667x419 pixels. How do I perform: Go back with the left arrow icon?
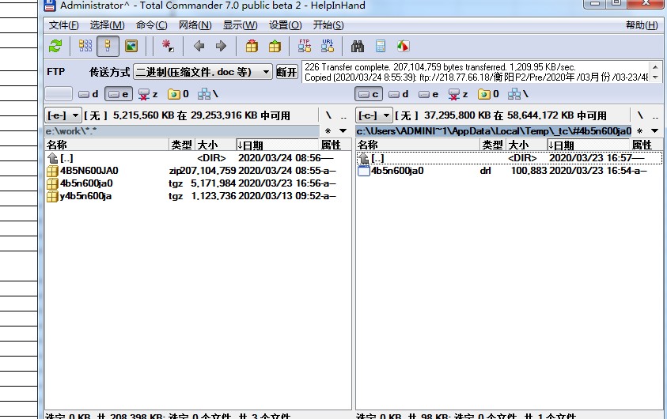(199, 46)
